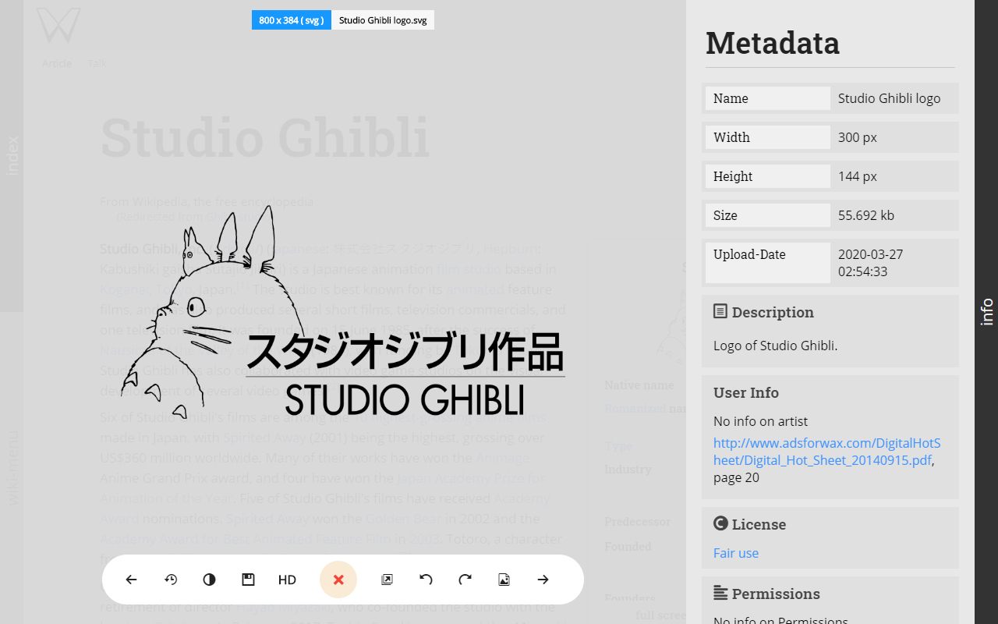Image resolution: width=998 pixels, height=624 pixels.
Task: Open the Fair use license link
Action: coord(736,553)
